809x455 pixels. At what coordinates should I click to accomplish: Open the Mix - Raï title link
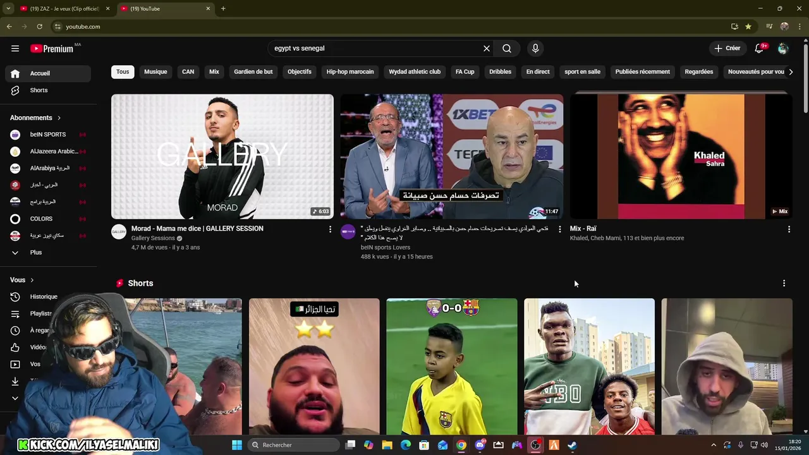[583, 229]
